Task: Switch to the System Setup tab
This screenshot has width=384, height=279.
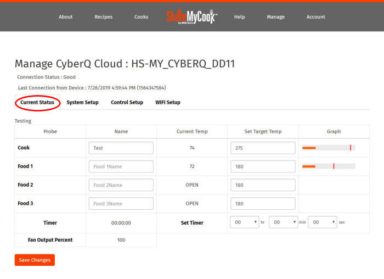Action: click(82, 103)
